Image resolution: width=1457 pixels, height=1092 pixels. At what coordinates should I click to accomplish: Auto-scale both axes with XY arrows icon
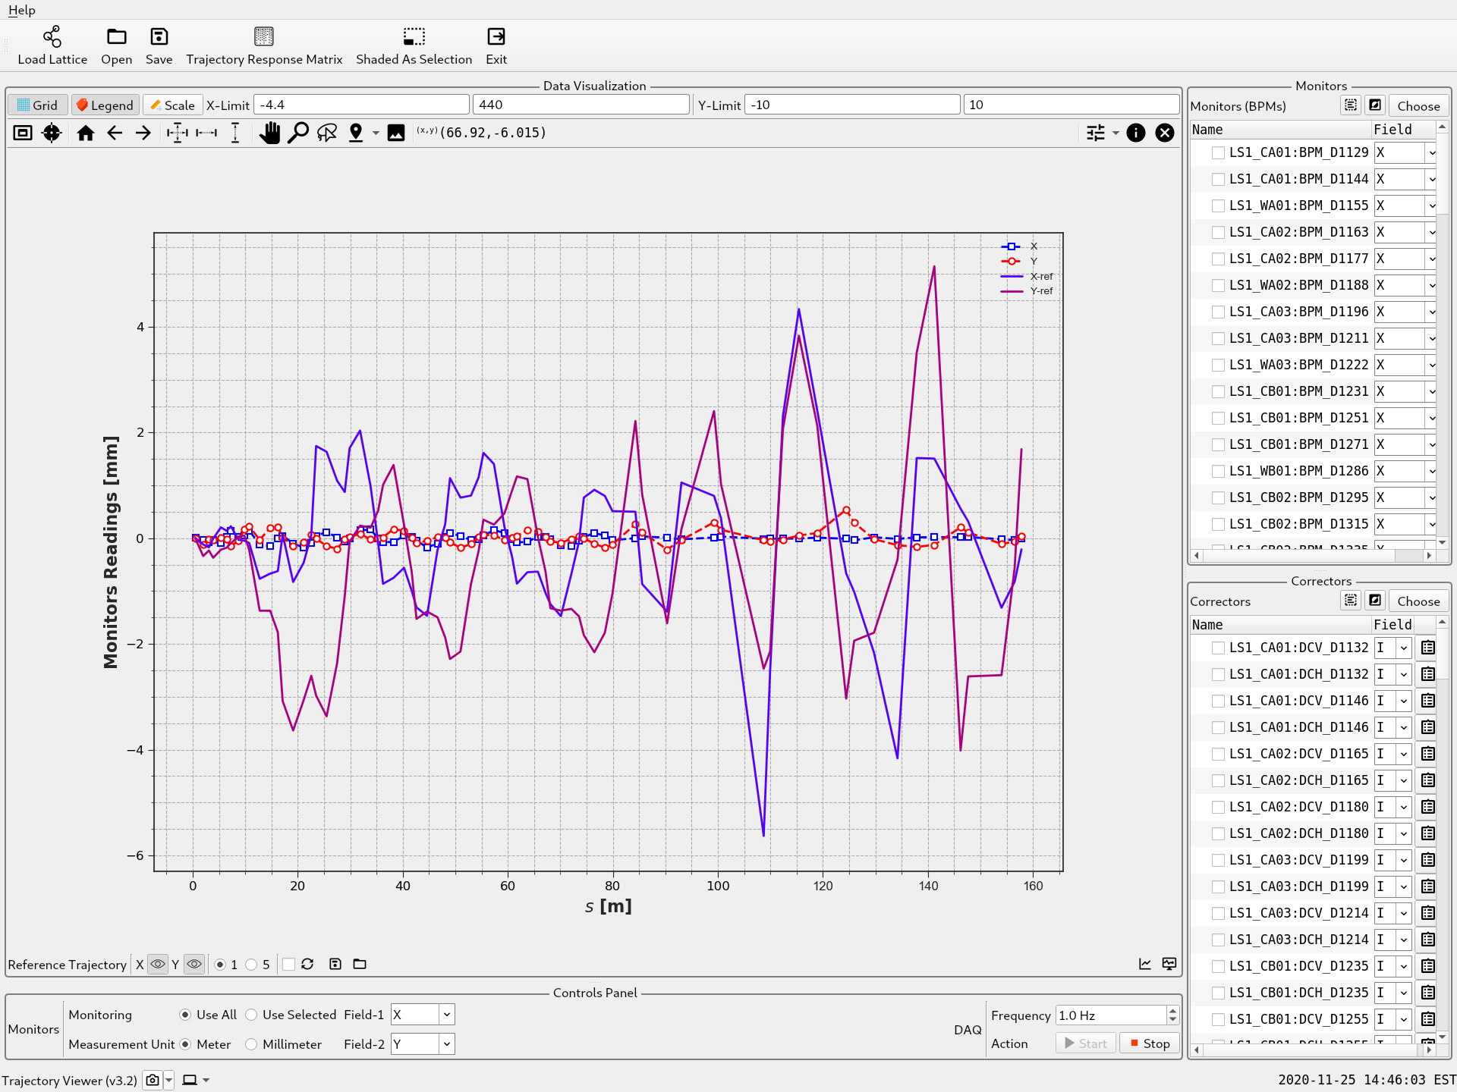click(x=178, y=133)
